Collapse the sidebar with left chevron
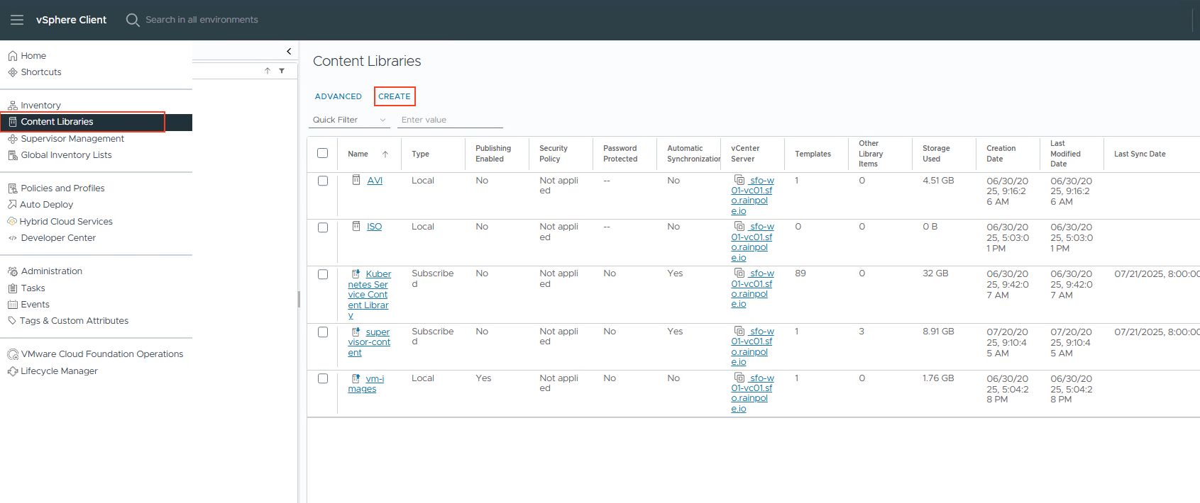This screenshot has width=1200, height=503. click(289, 51)
